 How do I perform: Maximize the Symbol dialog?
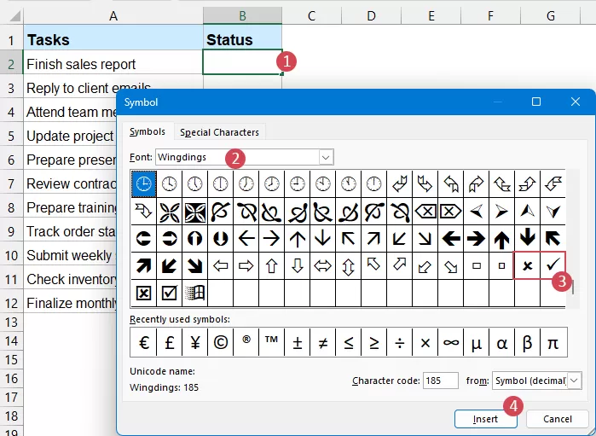tap(536, 102)
